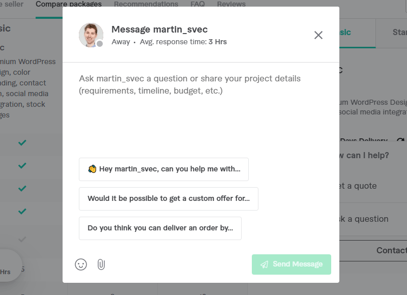This screenshot has height=295, width=407.
Task: Close the message dialog with the X icon
Action: 318,35
